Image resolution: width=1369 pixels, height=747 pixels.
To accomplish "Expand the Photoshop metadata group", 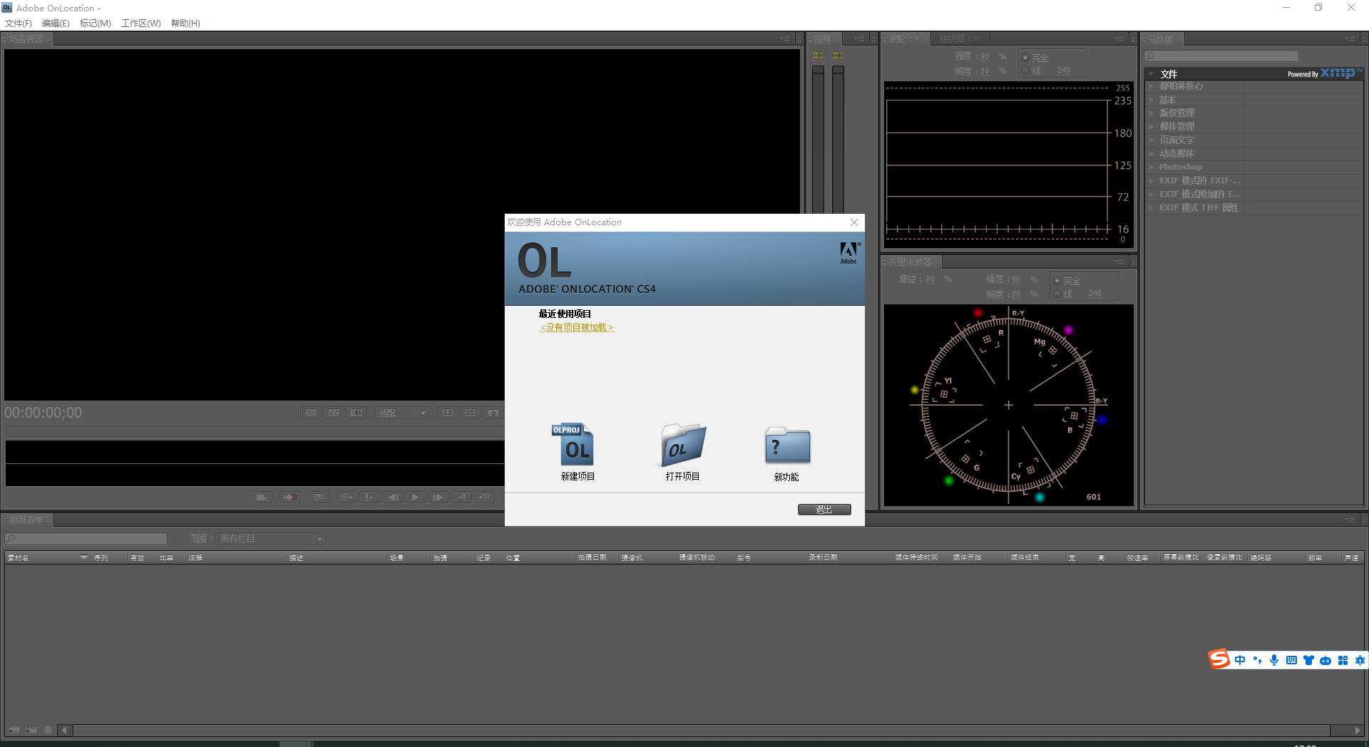I will pos(1152,168).
